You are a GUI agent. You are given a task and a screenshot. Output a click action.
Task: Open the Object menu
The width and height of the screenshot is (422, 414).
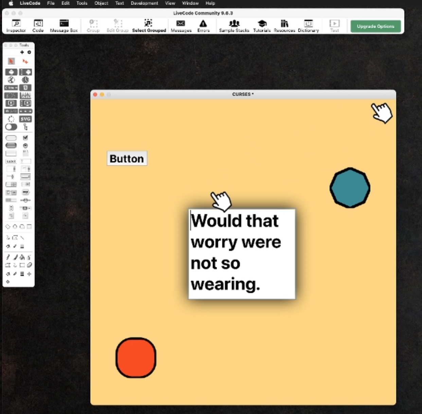[101, 3]
